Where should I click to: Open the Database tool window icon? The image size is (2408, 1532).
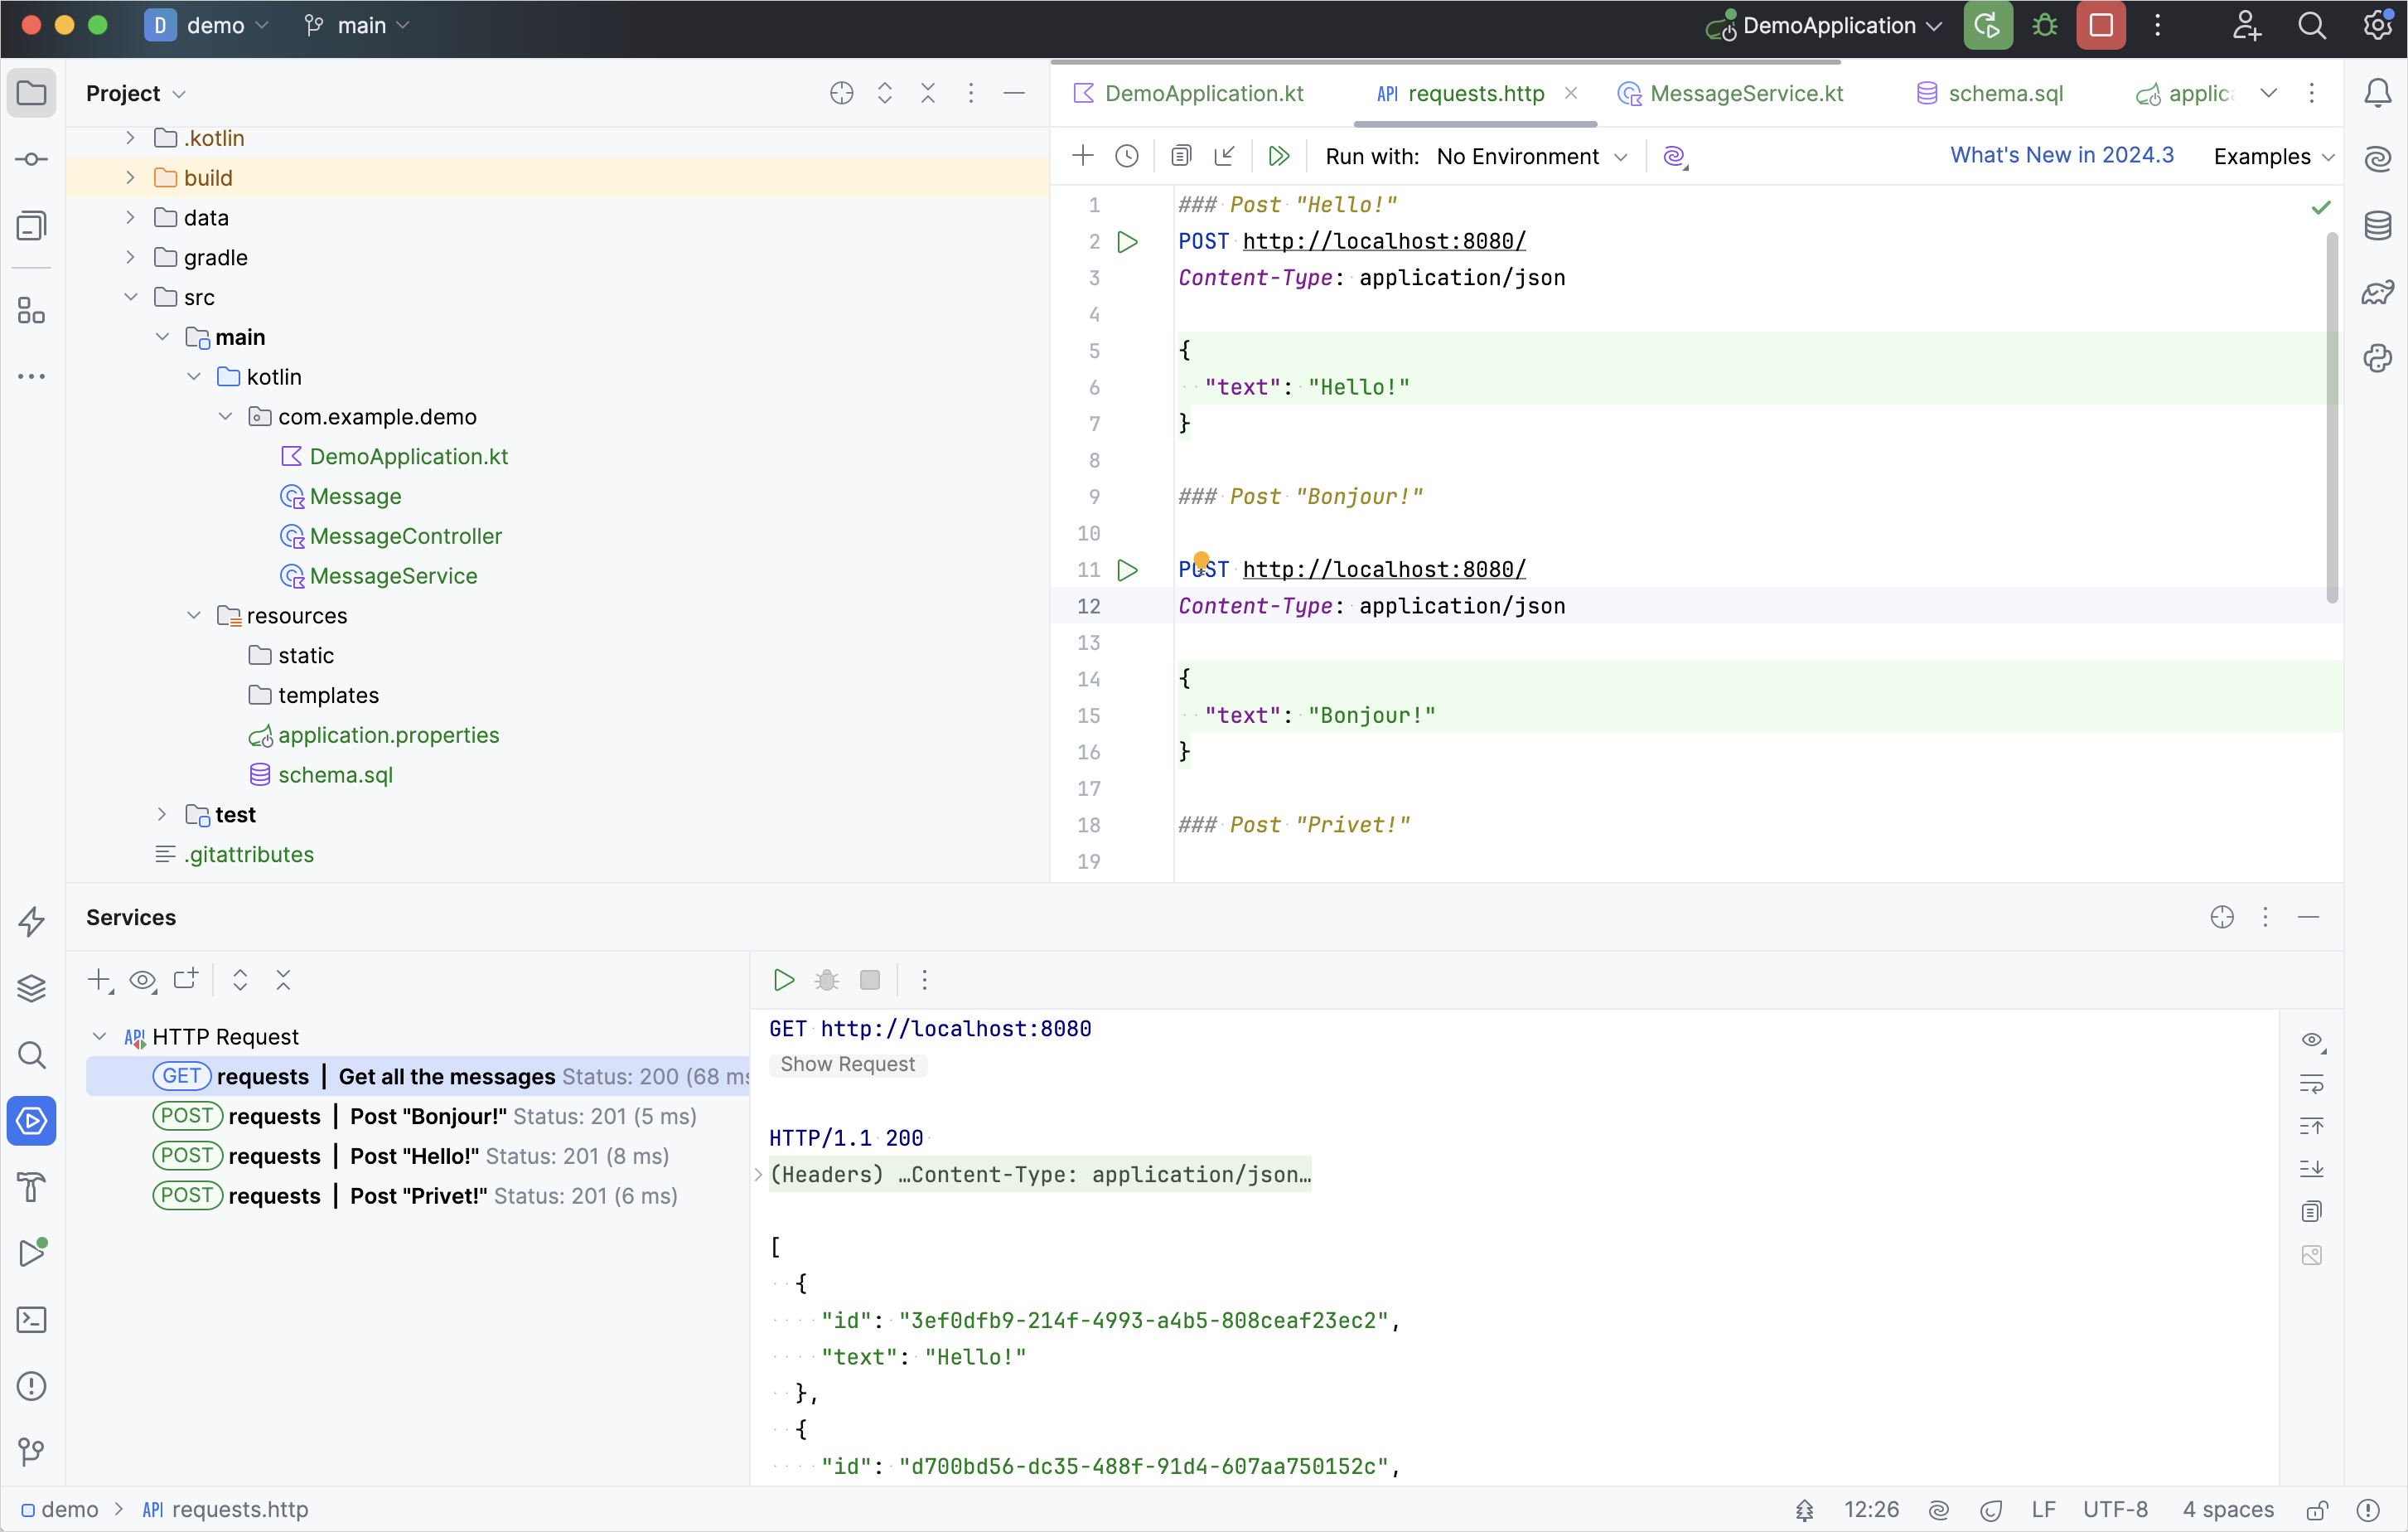coord(2377,225)
